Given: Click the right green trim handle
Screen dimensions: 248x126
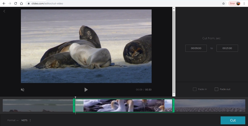Looking at the screenshot, I should pos(173,105).
